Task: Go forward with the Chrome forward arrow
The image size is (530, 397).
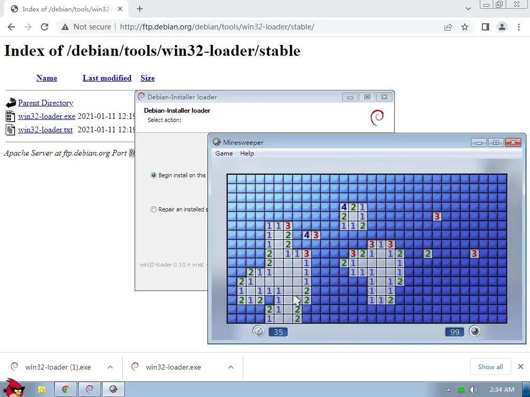Action: [x=28, y=27]
